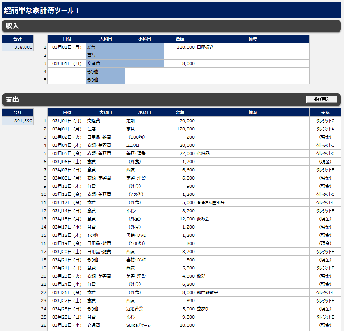Image resolution: width=344 pixels, height=331 pixels.
Task: Click the 墓参り remark cell
Action: (252, 309)
